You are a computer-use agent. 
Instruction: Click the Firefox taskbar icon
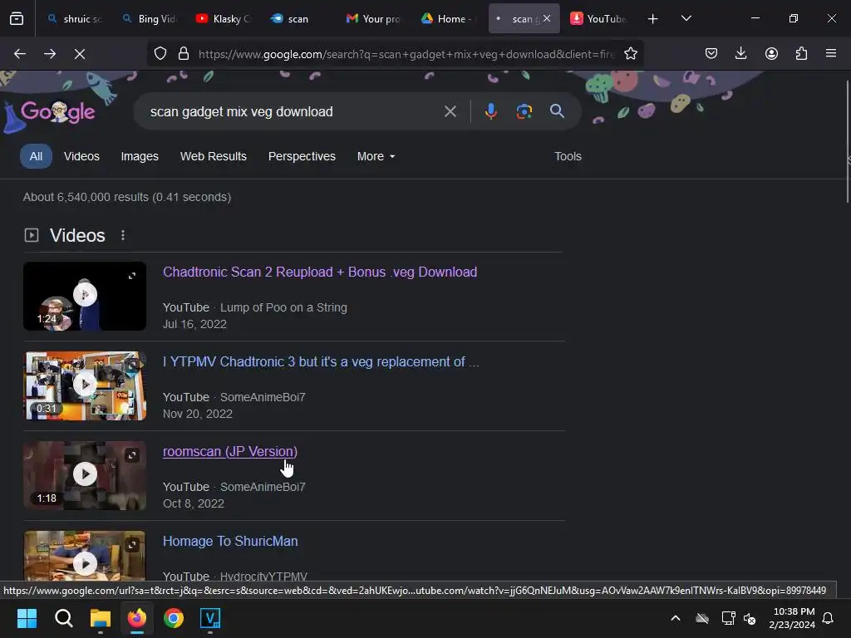coord(137,618)
